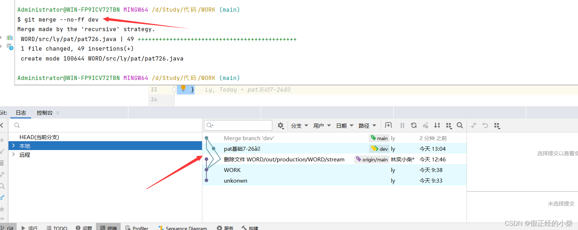Click the origin/main branch label tag
Viewport: 578px width, 230px height.
coord(372,160)
